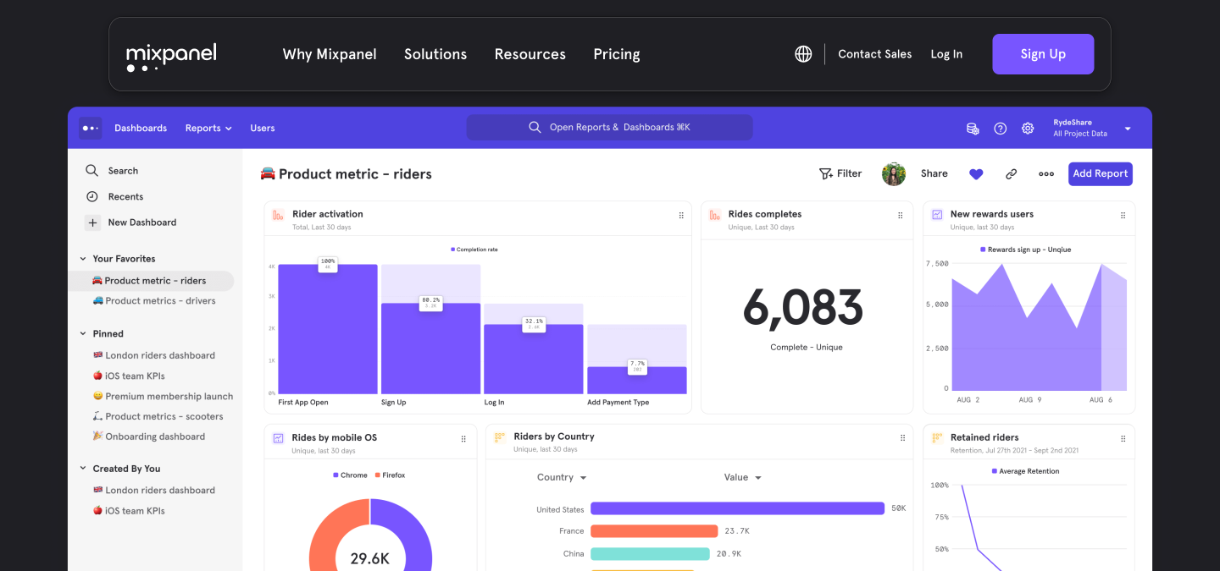Toggle the favorite heart icon
Screen dimensions: 1220x571
(x=976, y=174)
